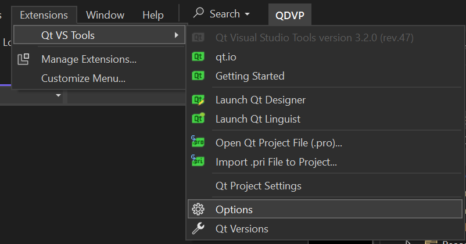Click the Getting Started Qt icon
This screenshot has width=466, height=244.
point(198,76)
